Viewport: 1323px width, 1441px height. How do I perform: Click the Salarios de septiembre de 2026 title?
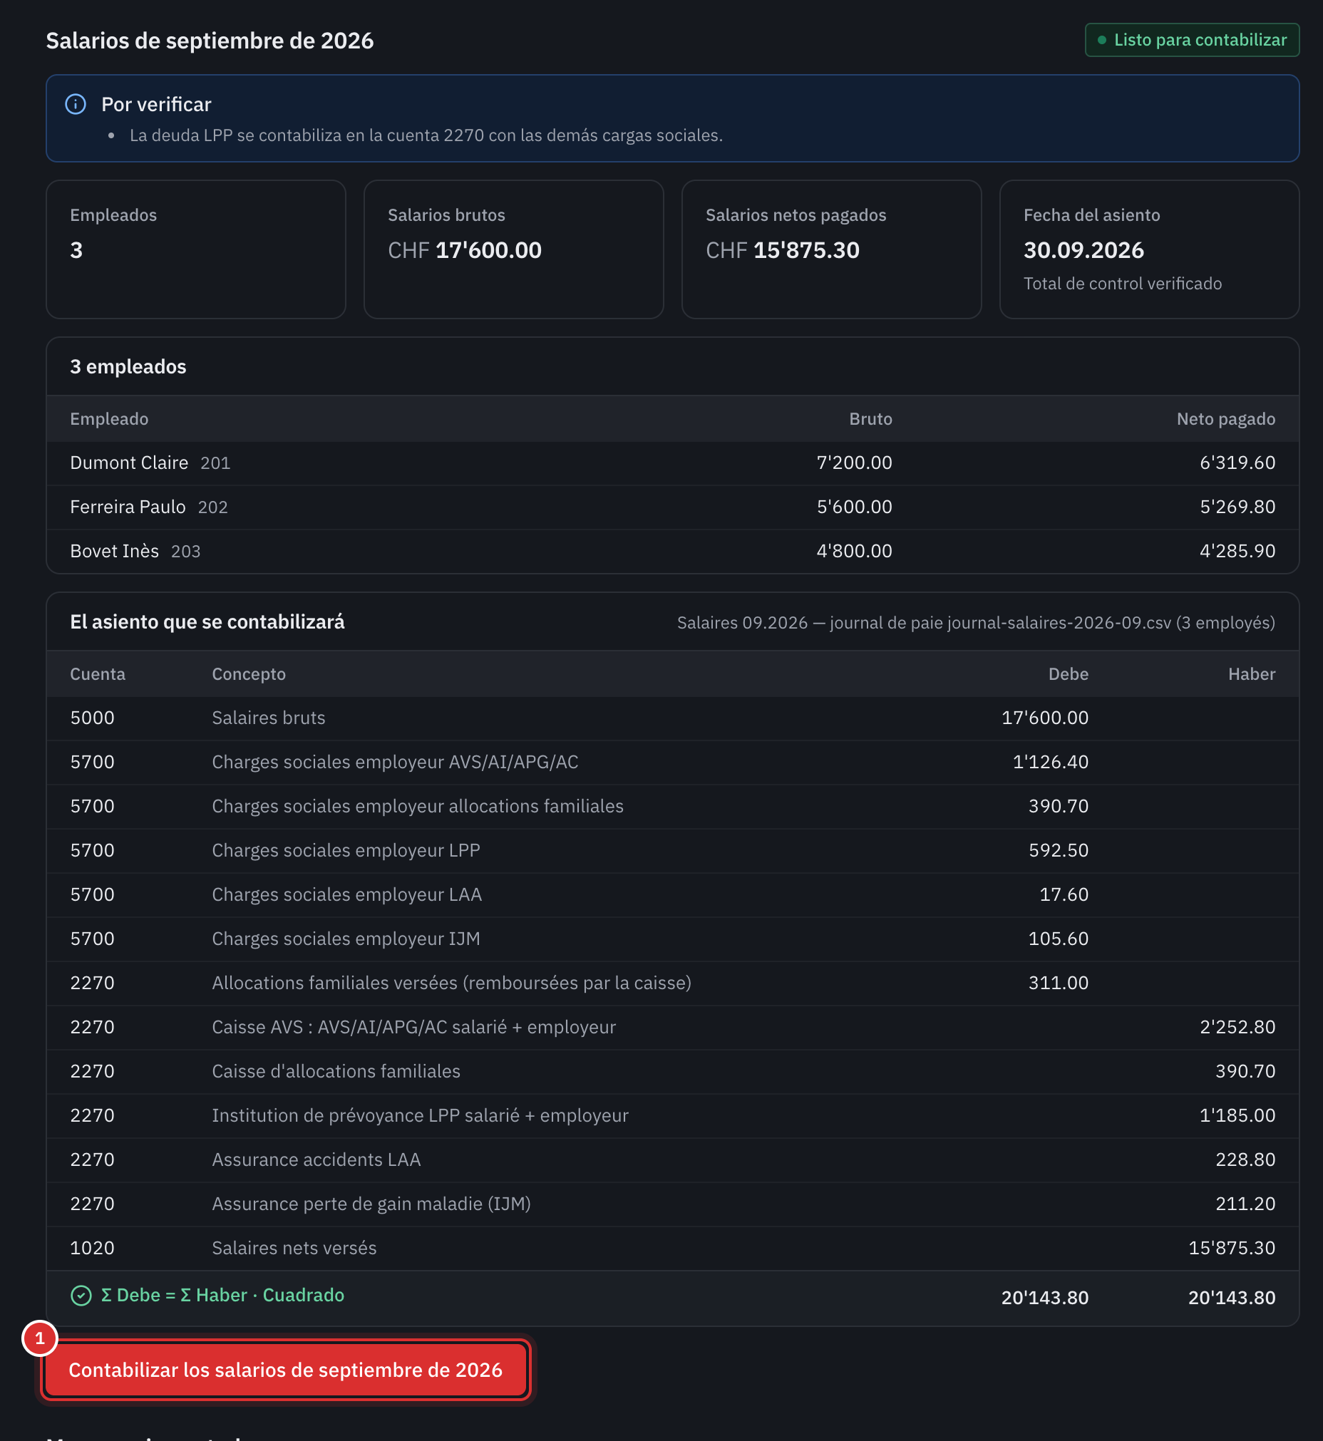(210, 41)
